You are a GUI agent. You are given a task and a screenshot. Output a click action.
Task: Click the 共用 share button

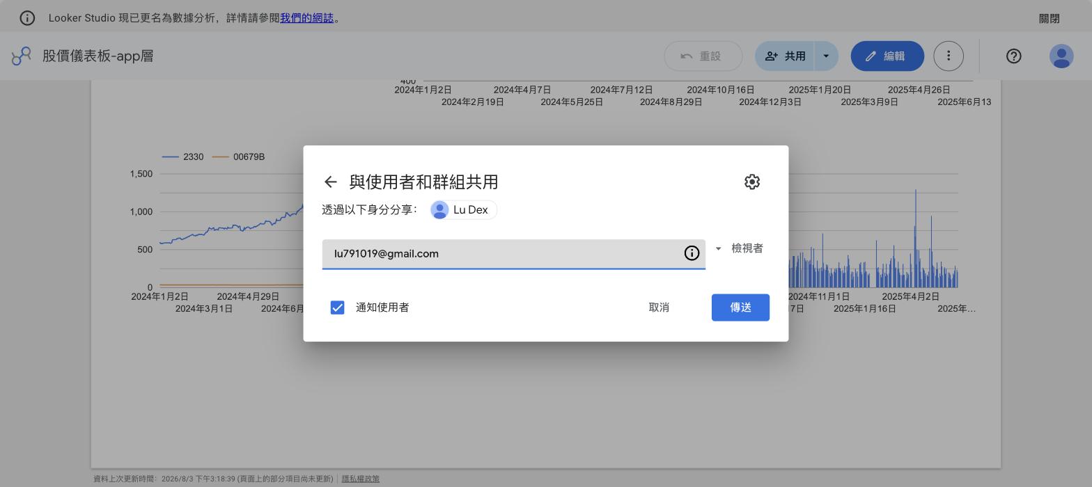[784, 56]
